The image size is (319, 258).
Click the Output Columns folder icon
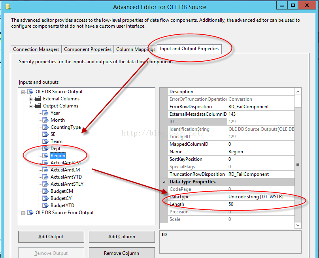point(38,106)
